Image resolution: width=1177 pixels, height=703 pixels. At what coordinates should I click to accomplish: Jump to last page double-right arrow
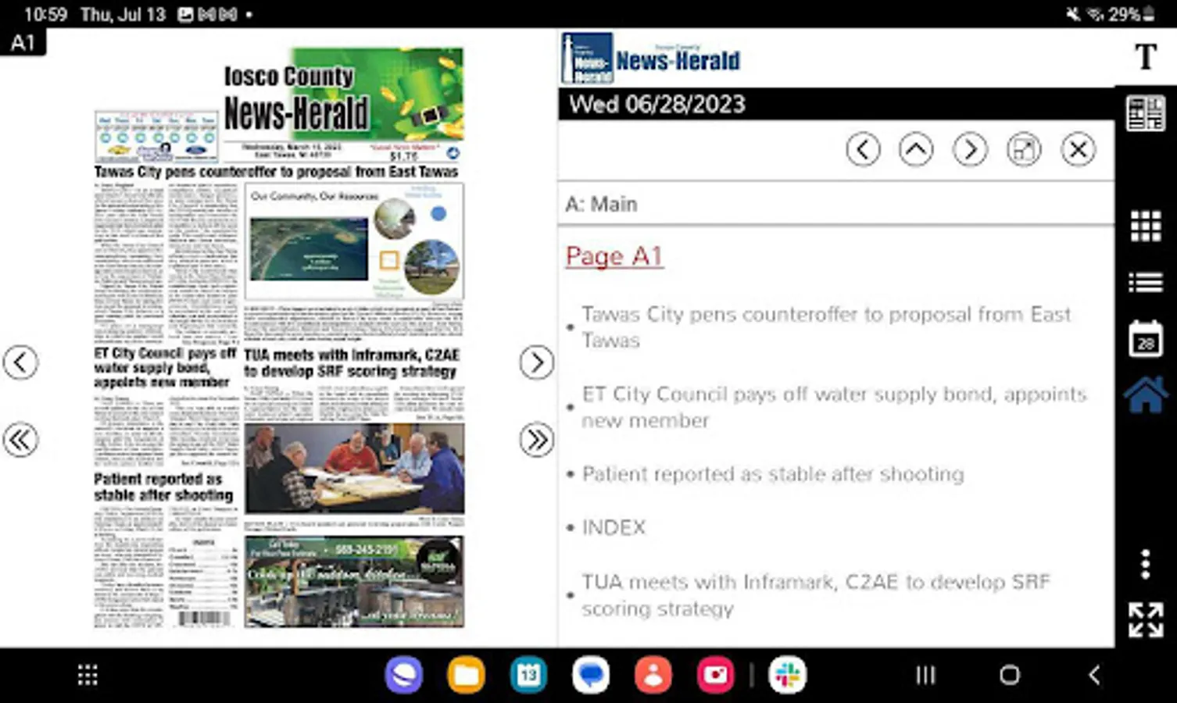[537, 440]
